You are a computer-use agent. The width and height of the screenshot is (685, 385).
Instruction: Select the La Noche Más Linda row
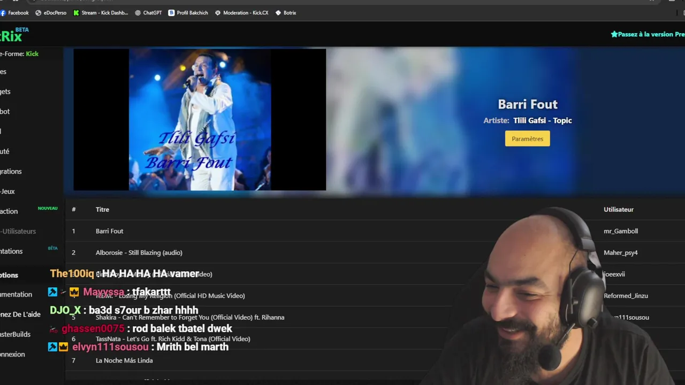375,360
